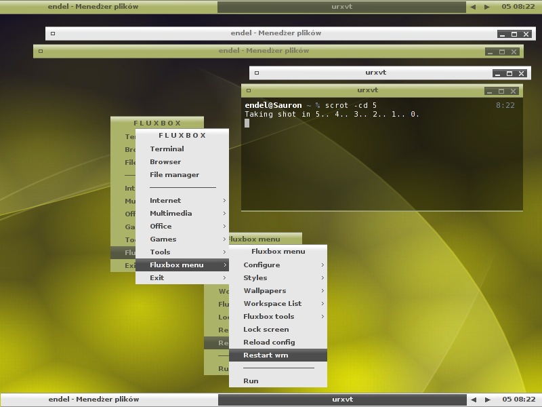Image resolution: width=542 pixels, height=407 pixels.
Task: Click previous workspace arrow in bottom toolbar
Action: (x=473, y=400)
